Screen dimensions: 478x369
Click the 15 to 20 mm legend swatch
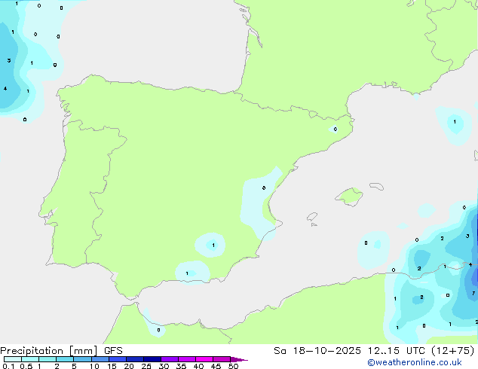click(118, 359)
